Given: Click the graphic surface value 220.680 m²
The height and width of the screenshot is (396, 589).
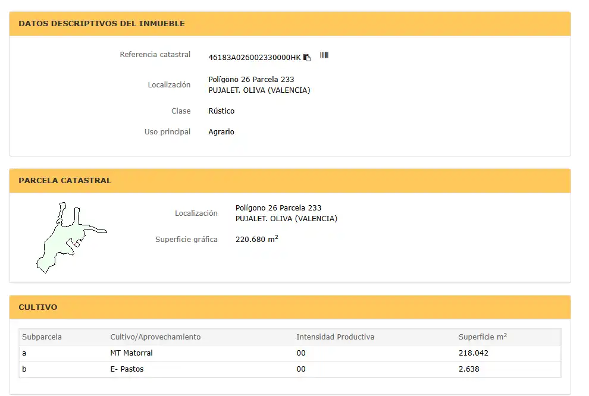Looking at the screenshot, I should [x=257, y=238].
